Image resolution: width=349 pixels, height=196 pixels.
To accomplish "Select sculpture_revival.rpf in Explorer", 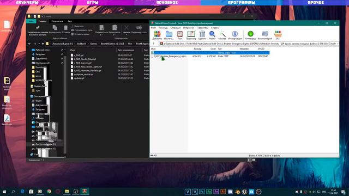I will [x=83, y=75].
